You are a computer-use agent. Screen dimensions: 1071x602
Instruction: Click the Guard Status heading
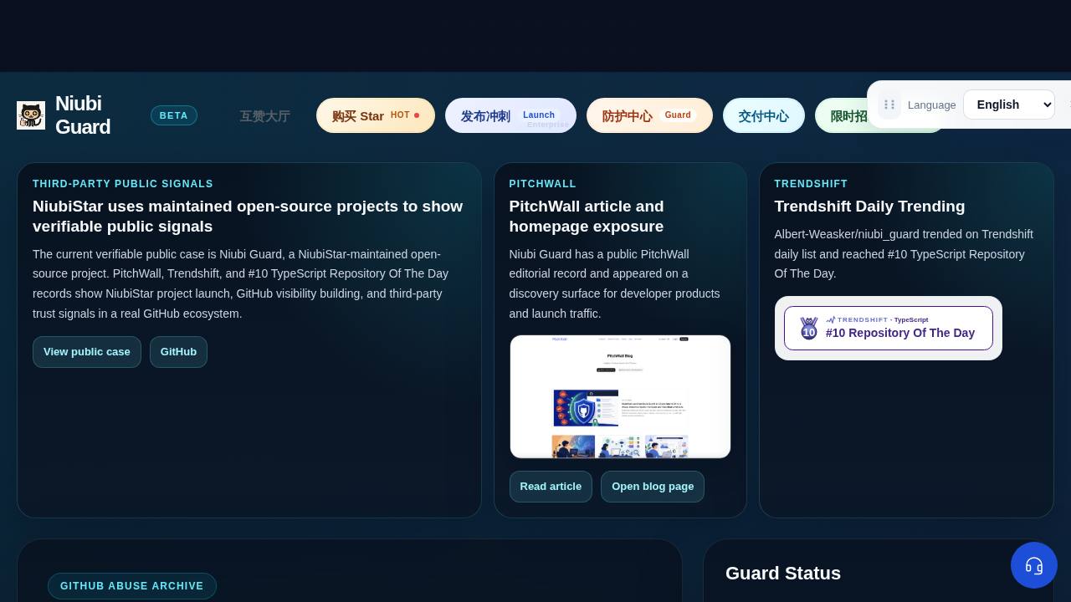[x=783, y=574]
